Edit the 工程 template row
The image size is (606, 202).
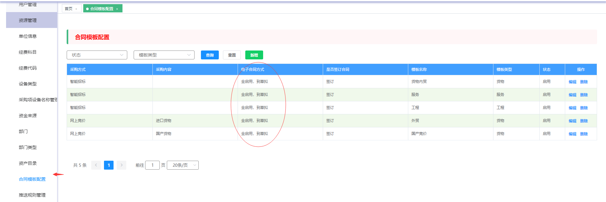tap(573, 108)
